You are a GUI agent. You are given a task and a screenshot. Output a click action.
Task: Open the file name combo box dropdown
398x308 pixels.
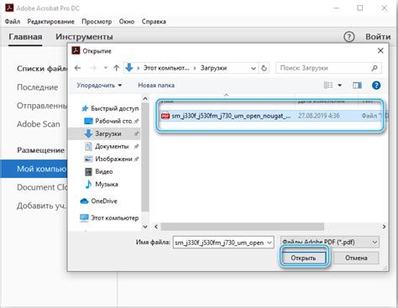(270, 243)
